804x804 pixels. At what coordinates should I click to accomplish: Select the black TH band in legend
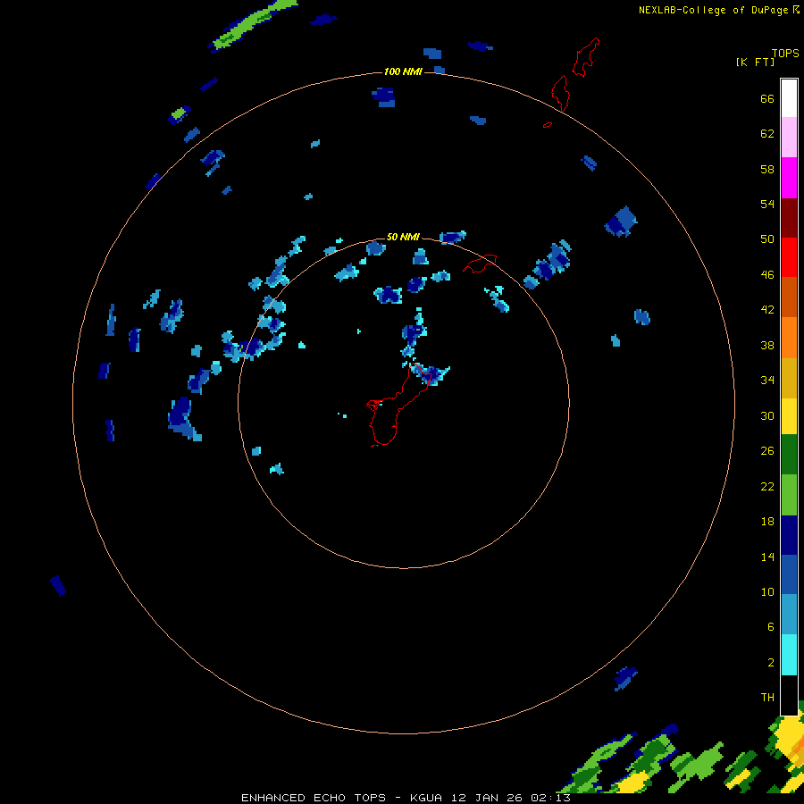789,695
